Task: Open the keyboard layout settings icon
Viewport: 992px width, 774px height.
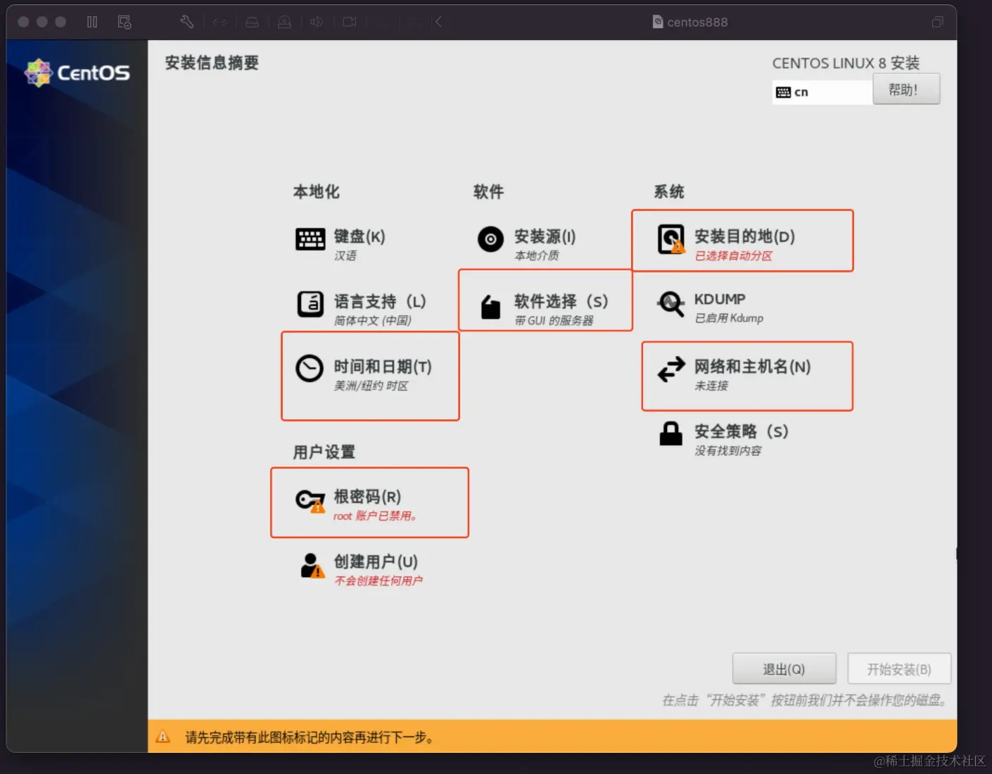Action: (x=310, y=239)
